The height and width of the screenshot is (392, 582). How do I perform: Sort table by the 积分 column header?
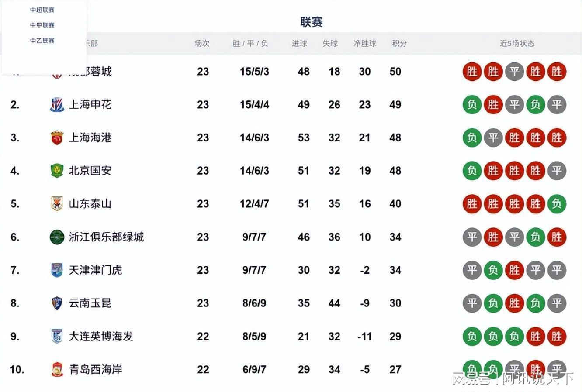pos(399,44)
